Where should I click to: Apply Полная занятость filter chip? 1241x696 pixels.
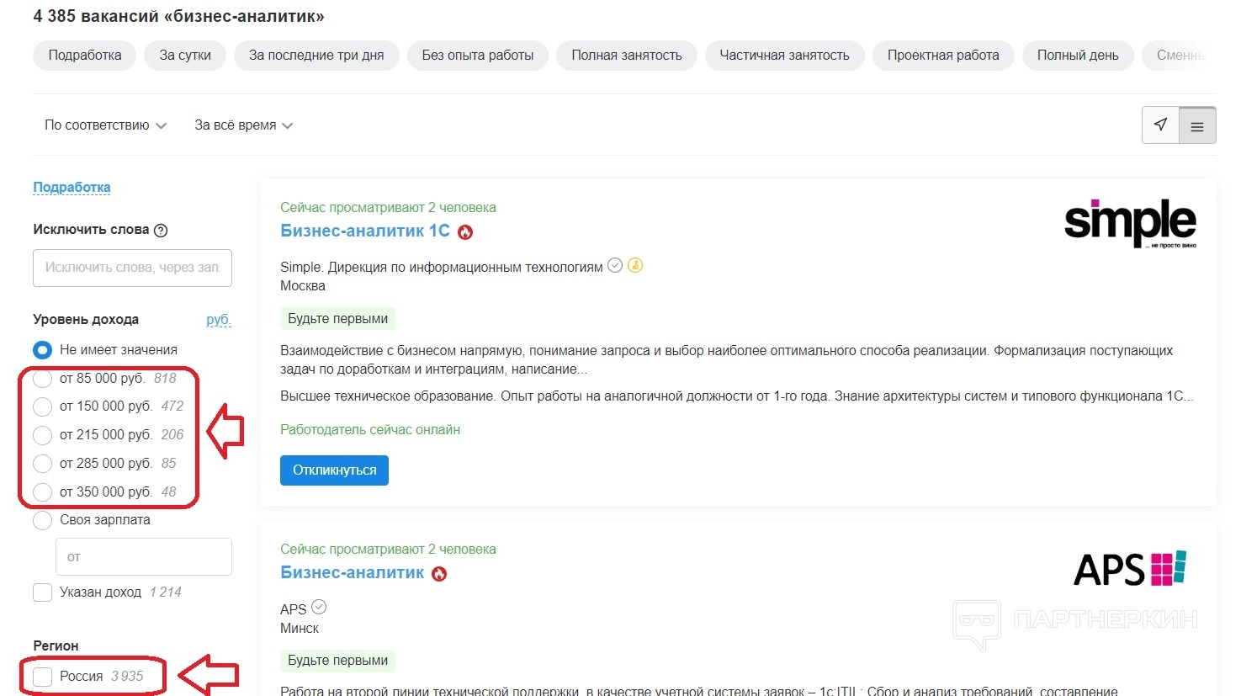coord(626,56)
